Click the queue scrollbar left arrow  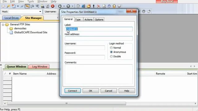pyautogui.click(x=5, y=104)
